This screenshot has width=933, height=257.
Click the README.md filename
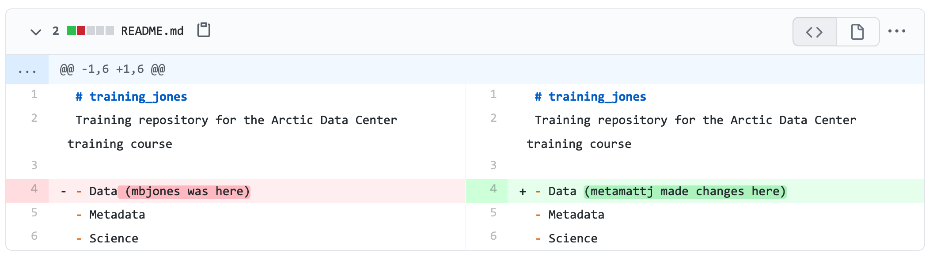152,30
